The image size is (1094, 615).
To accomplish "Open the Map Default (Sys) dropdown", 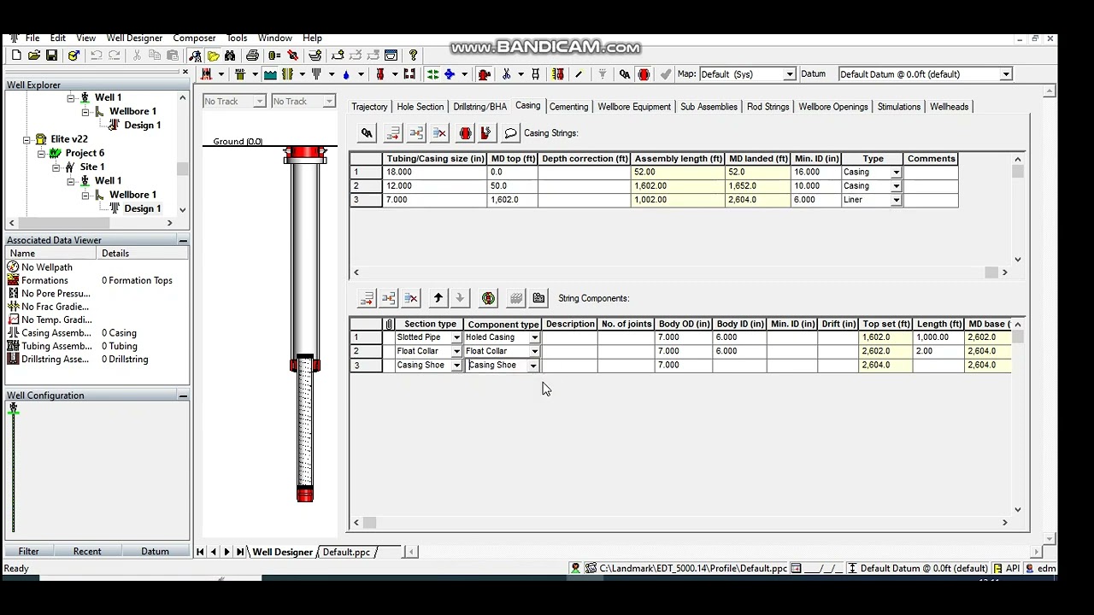I will [790, 74].
